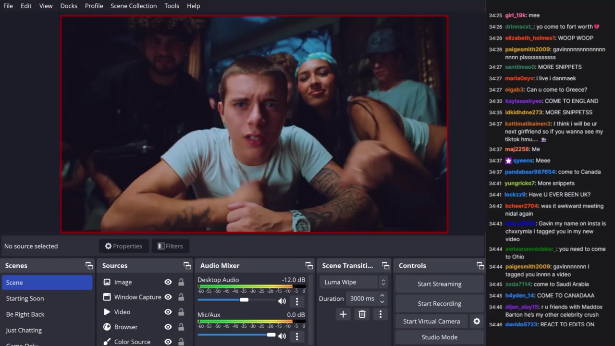This screenshot has height=346, width=615.
Task: Toggle visibility of Window Capture source
Action: [x=168, y=297]
